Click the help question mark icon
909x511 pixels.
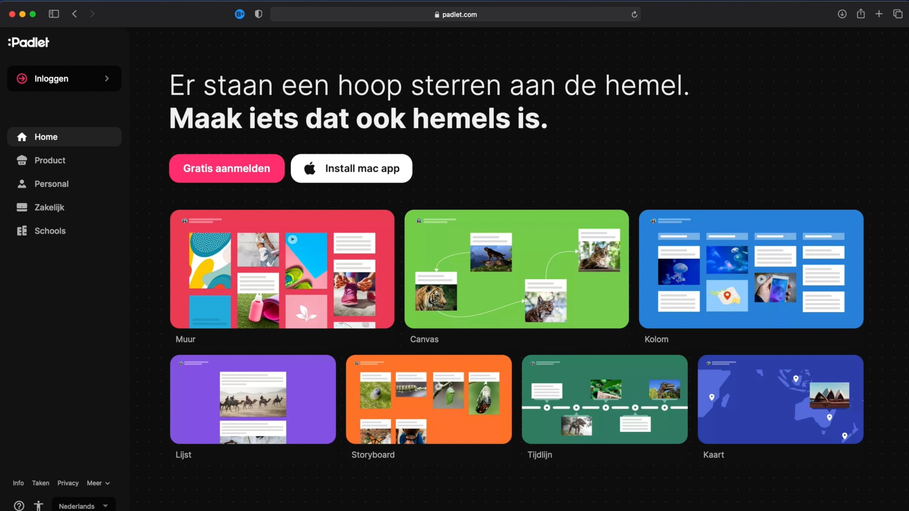(19, 506)
